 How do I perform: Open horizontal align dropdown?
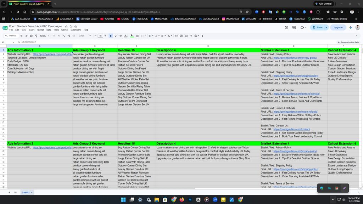point(150,36)
